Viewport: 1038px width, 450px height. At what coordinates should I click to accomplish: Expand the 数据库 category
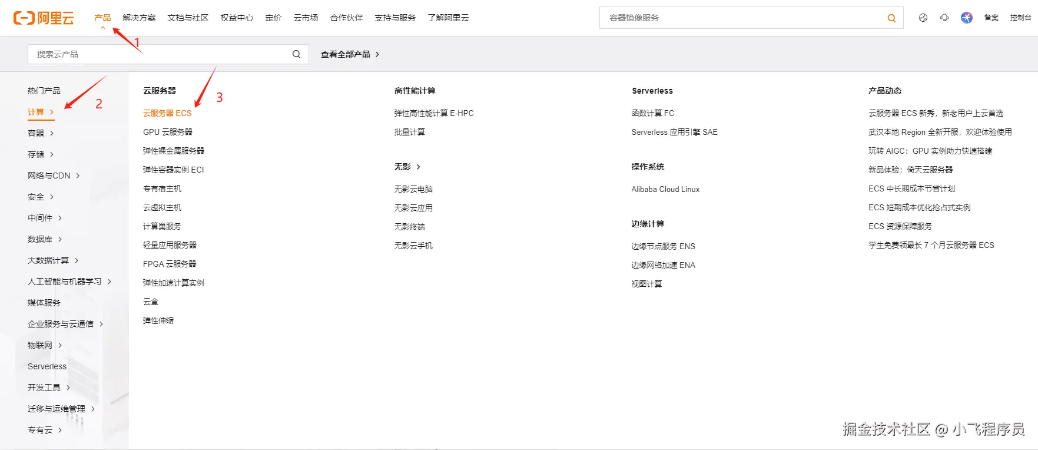pyautogui.click(x=45, y=239)
